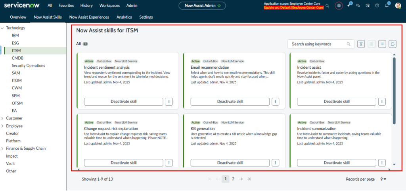The image size is (406, 191).
Task: Open the Now Assist sparkle icon
Action: coord(349,6)
